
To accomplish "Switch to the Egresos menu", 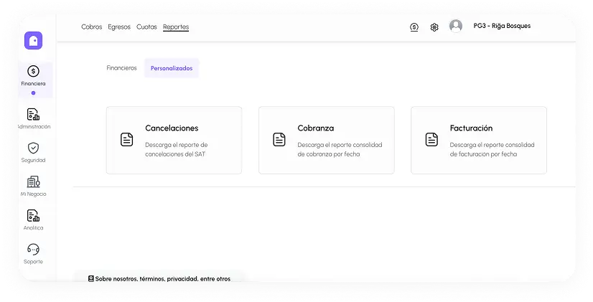I will click(119, 27).
